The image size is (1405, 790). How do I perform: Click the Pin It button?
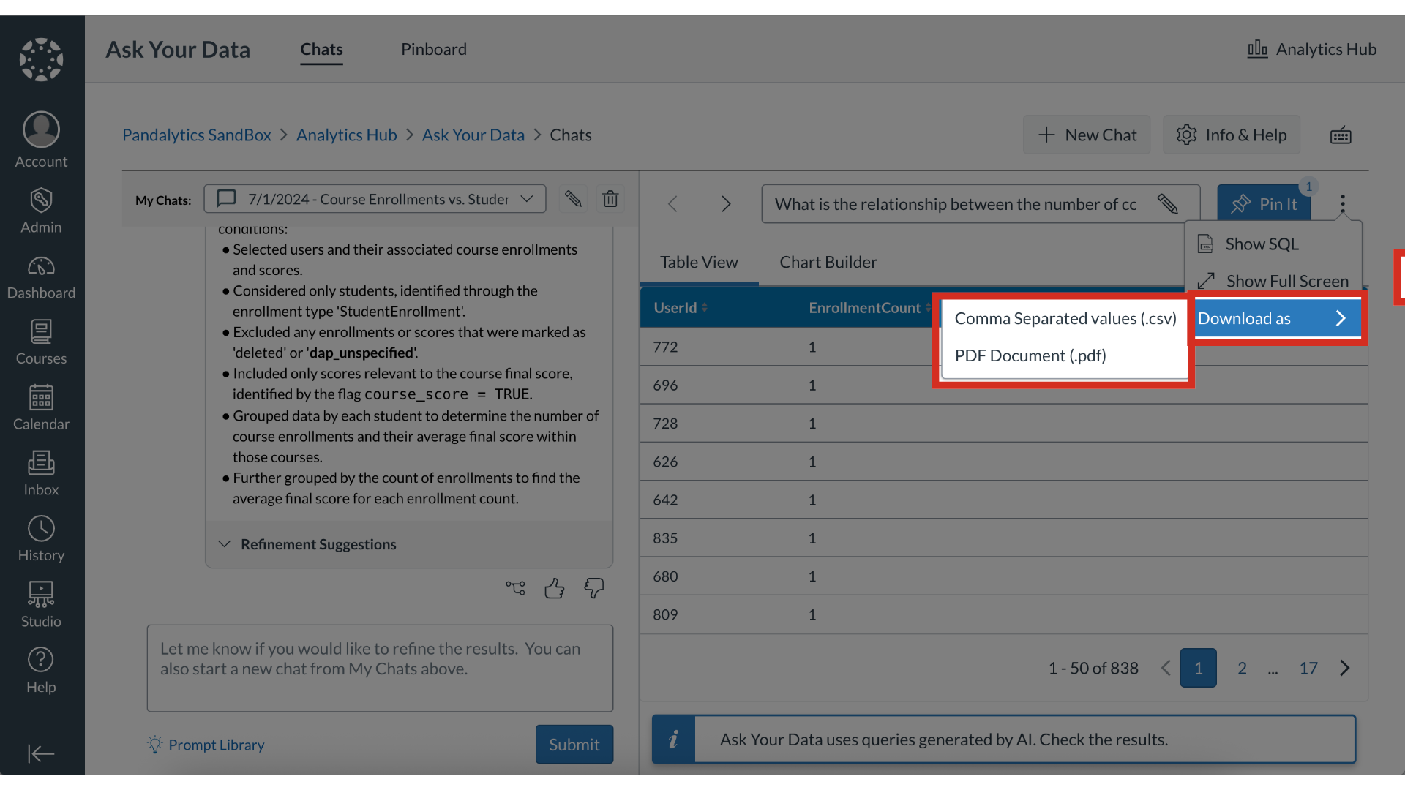[x=1264, y=204]
